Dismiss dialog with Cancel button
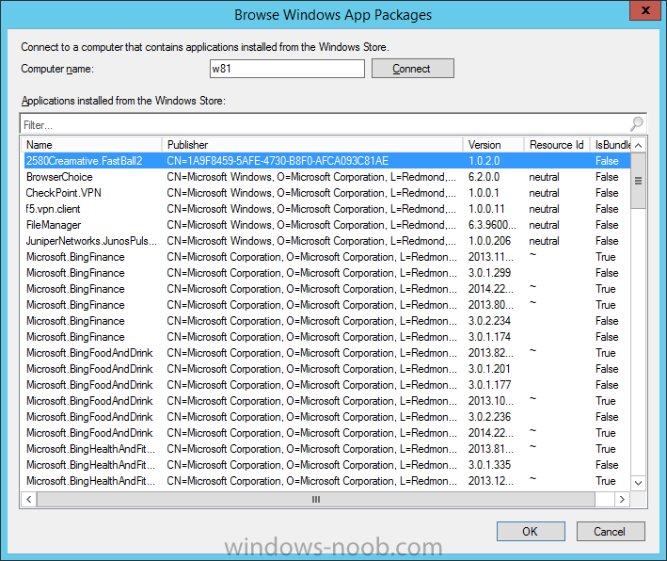 [611, 531]
